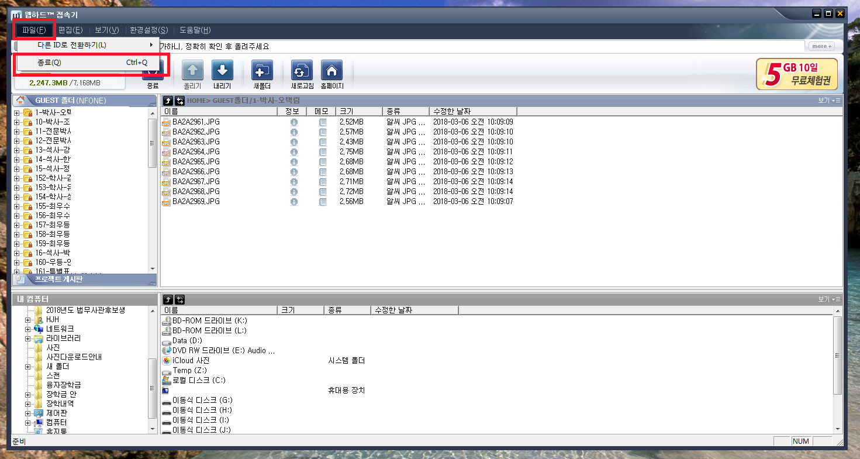Expand the 라이브러리 tree node
The width and height of the screenshot is (860, 459).
tap(27, 339)
